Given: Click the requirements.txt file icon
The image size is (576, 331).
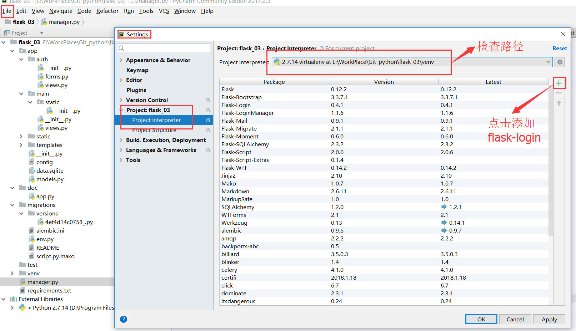Looking at the screenshot, I should coord(22,290).
